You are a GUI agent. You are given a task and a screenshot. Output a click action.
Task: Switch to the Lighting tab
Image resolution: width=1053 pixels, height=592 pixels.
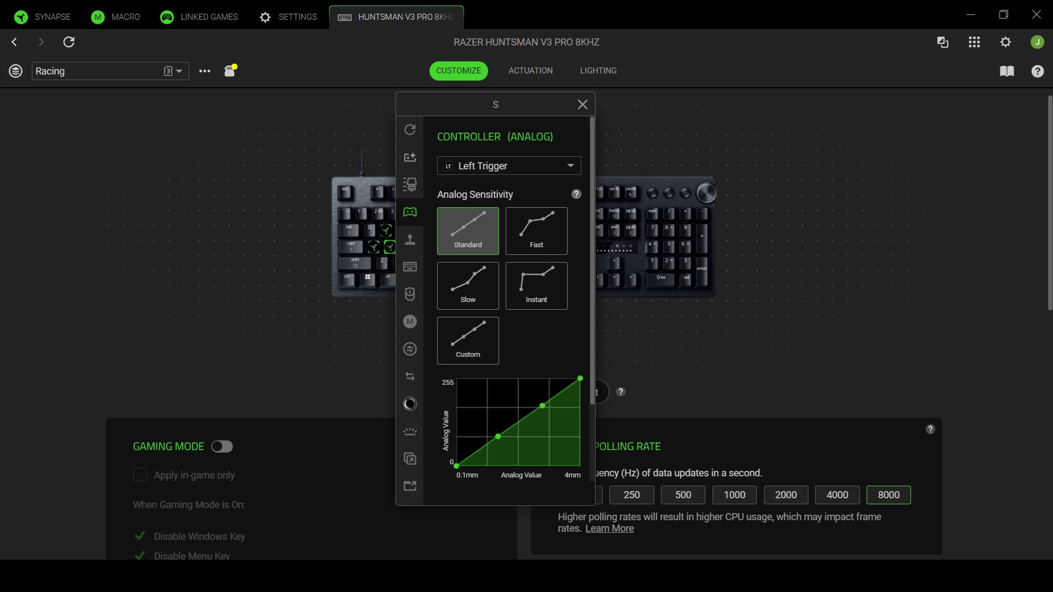tap(598, 70)
